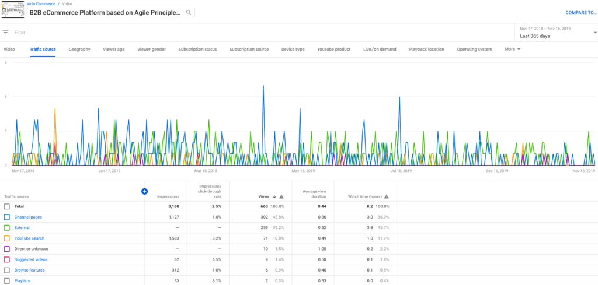The image size is (598, 285).
Task: Open the video thumbnail image
Action: (13, 9)
